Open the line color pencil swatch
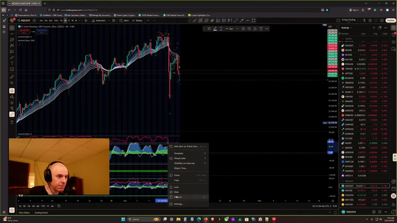397x223 pixels. click(x=215, y=29)
